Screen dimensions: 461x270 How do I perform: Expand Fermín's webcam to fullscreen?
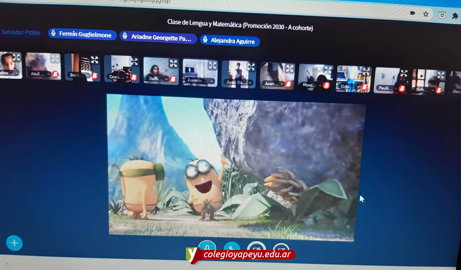(x=212, y=65)
